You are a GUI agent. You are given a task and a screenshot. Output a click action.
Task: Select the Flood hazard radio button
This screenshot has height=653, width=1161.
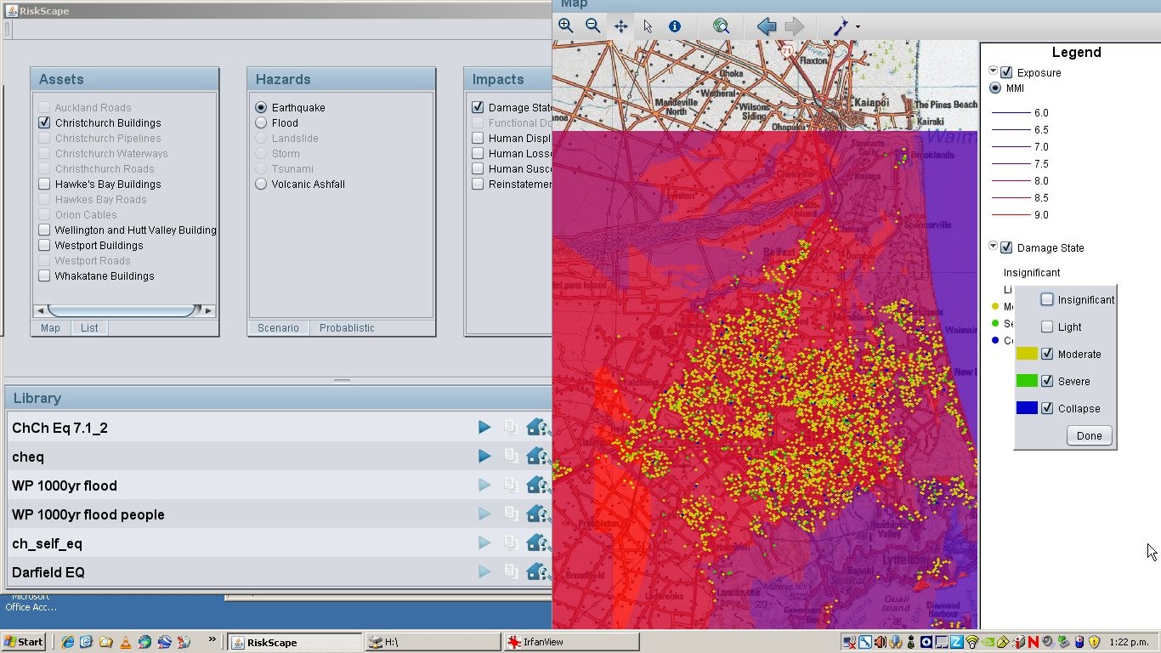tap(261, 123)
